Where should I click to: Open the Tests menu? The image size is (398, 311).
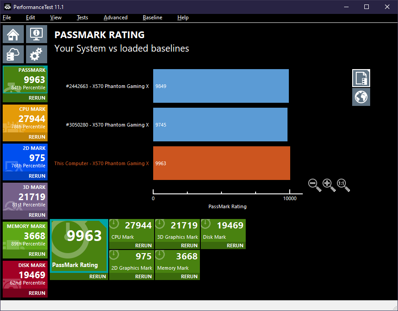click(x=82, y=18)
